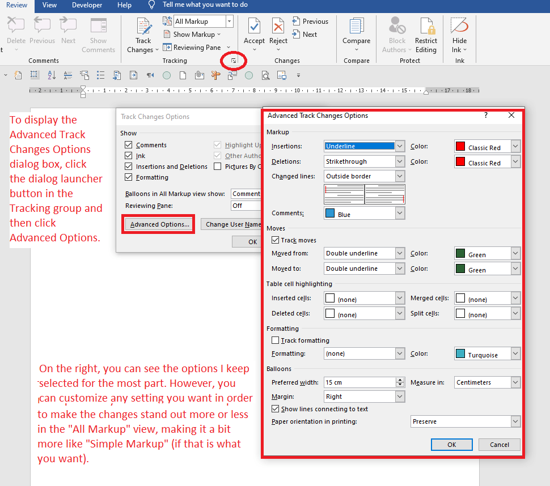Screen dimensions: 550x486
Task: Click the orange signpost quick access icon
Action: pyautogui.click(x=215, y=75)
